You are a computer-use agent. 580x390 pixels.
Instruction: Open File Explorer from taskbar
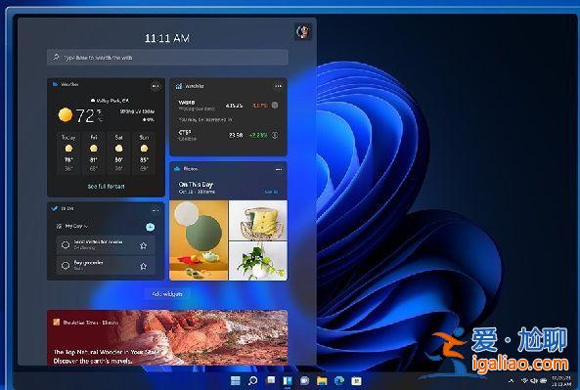[x=322, y=381]
